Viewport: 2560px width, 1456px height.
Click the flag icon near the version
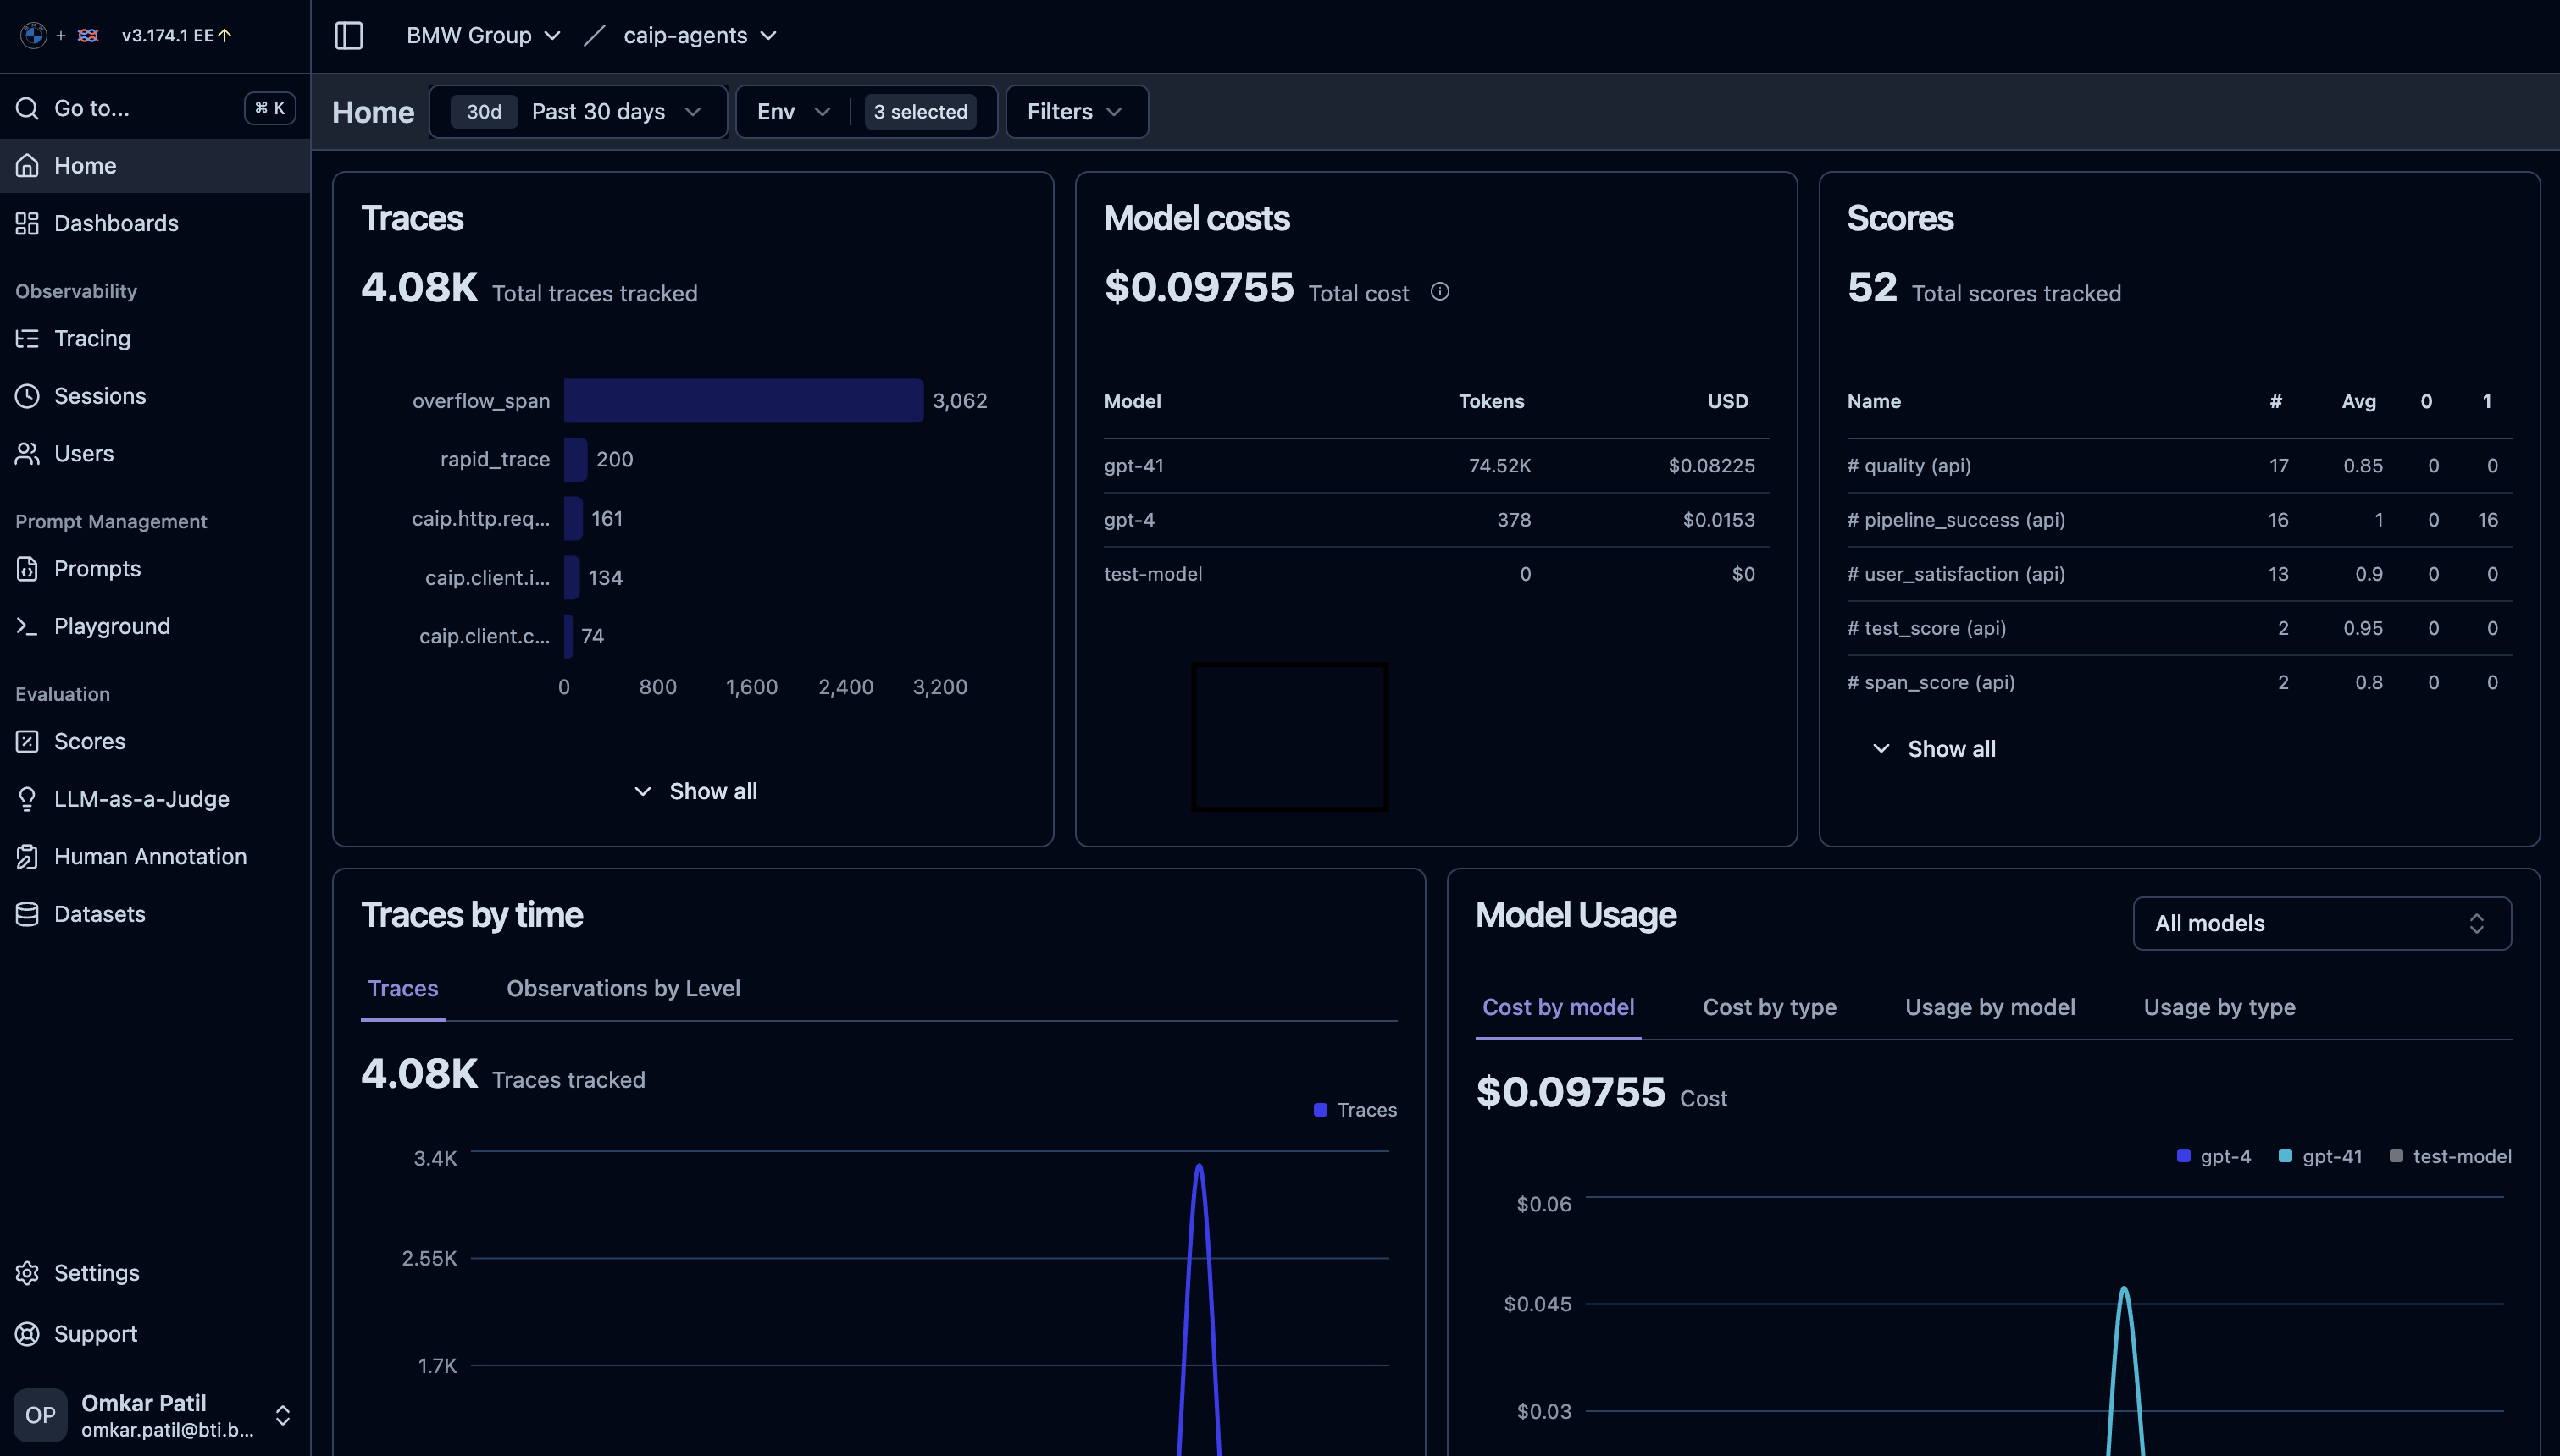88,35
